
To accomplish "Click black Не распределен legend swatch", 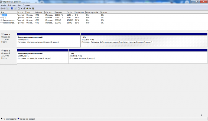I will click(2, 119).
